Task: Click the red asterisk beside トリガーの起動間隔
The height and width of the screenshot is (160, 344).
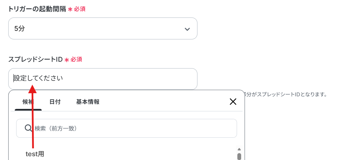Action: coord(70,10)
